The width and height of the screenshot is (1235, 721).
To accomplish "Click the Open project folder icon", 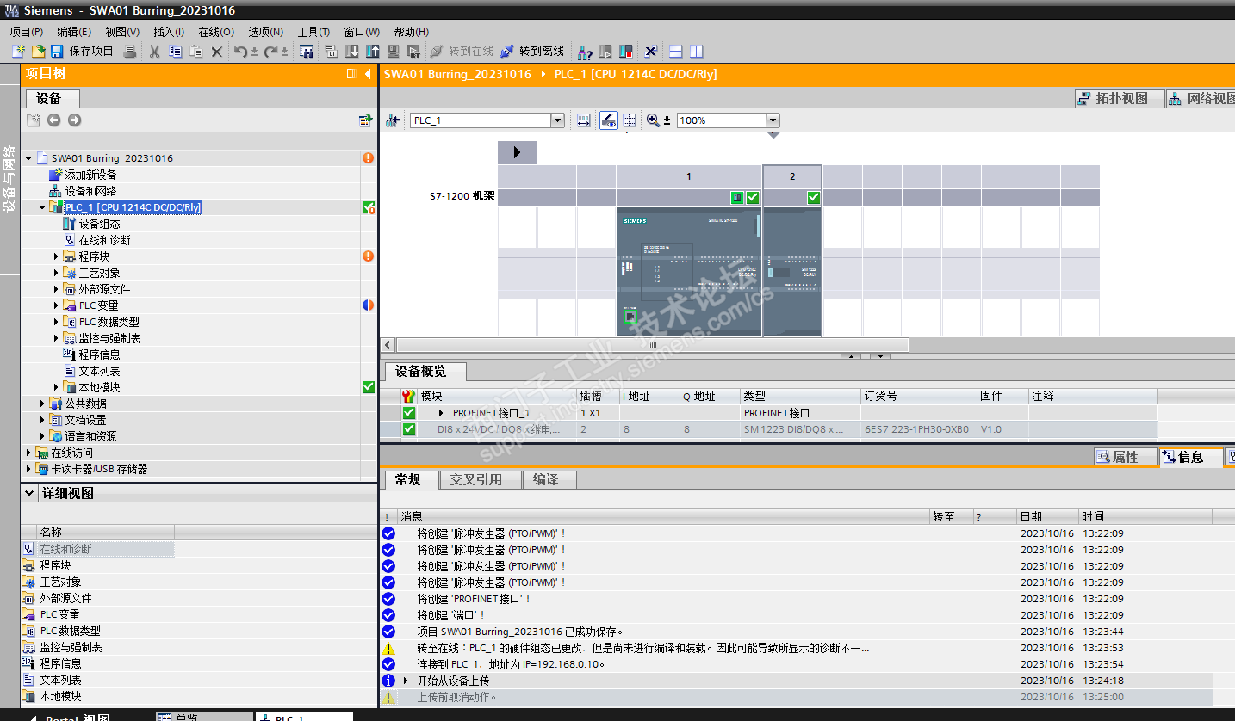I will (38, 52).
